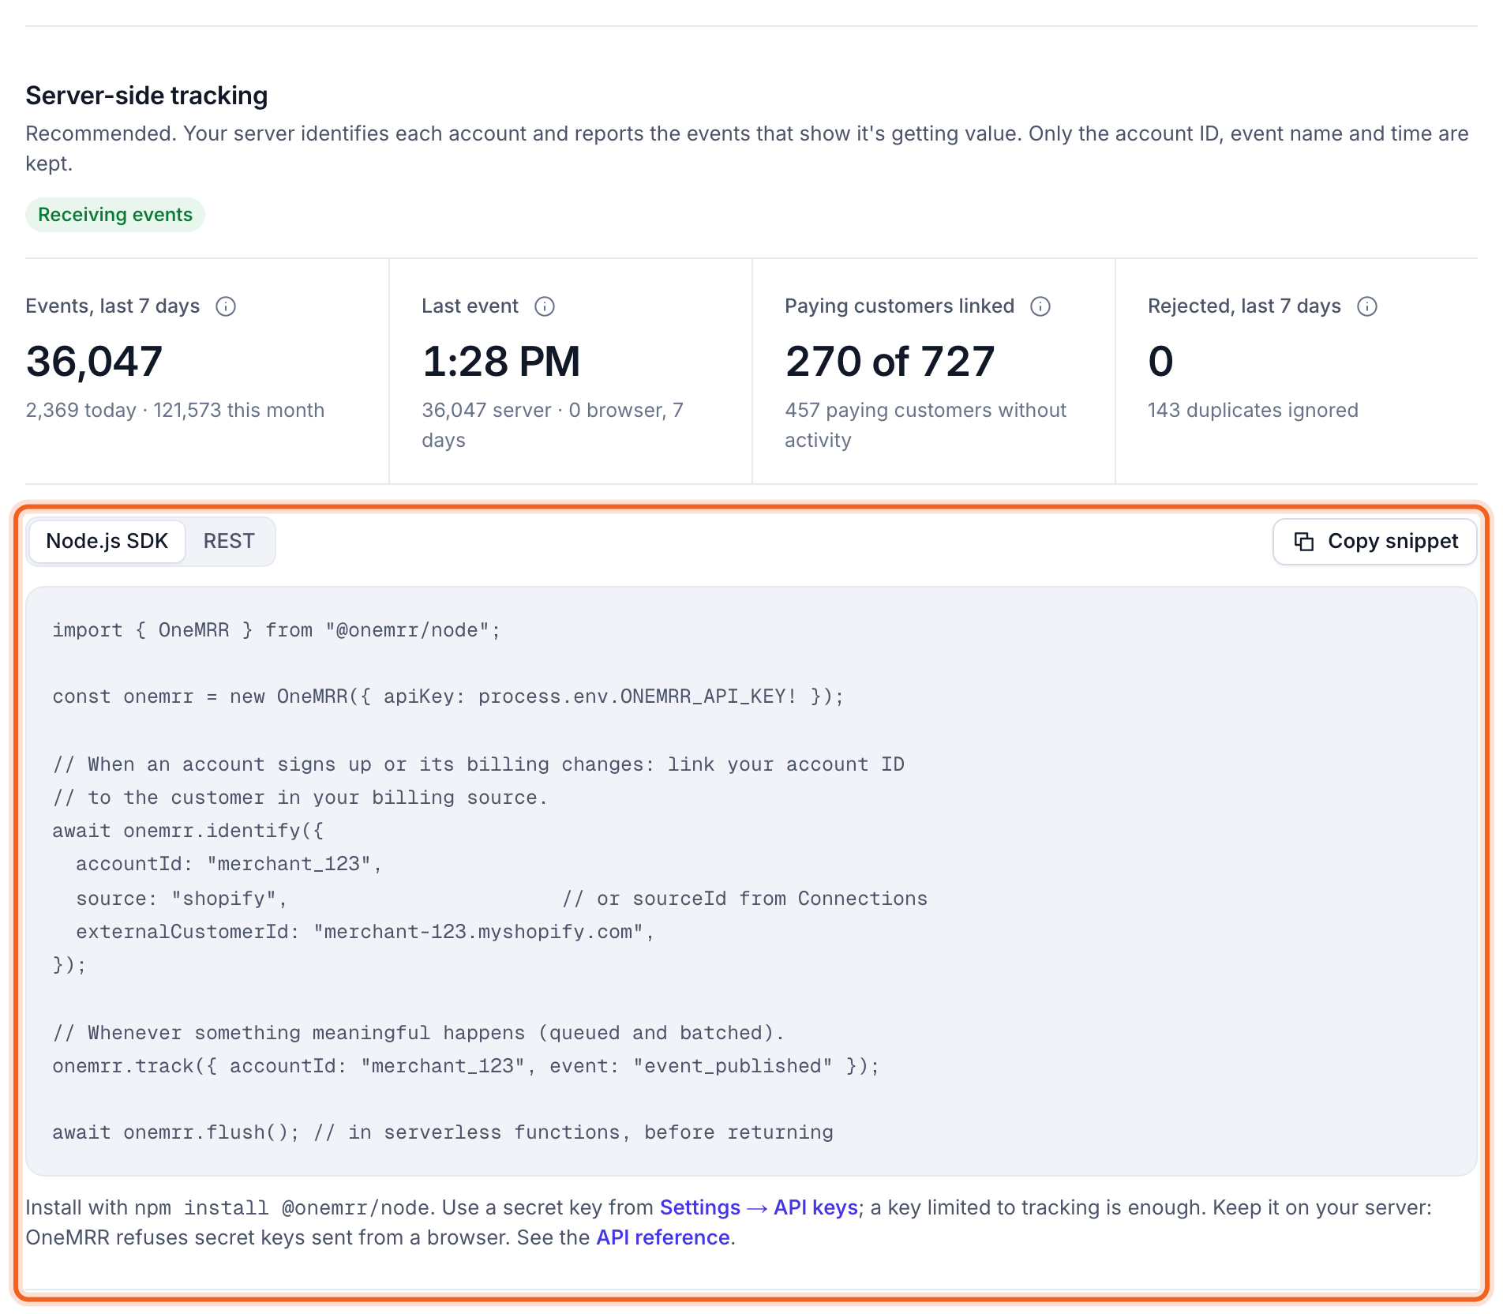Open info icon beside Events, last 7 days
Image resolution: width=1503 pixels, height=1314 pixels.
(226, 306)
